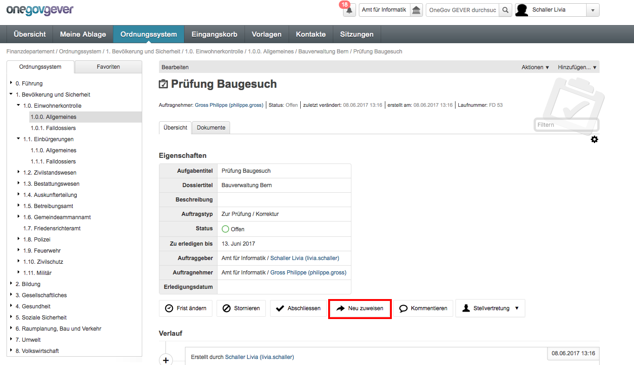Select the Übersicht tab of the task

pyautogui.click(x=175, y=128)
